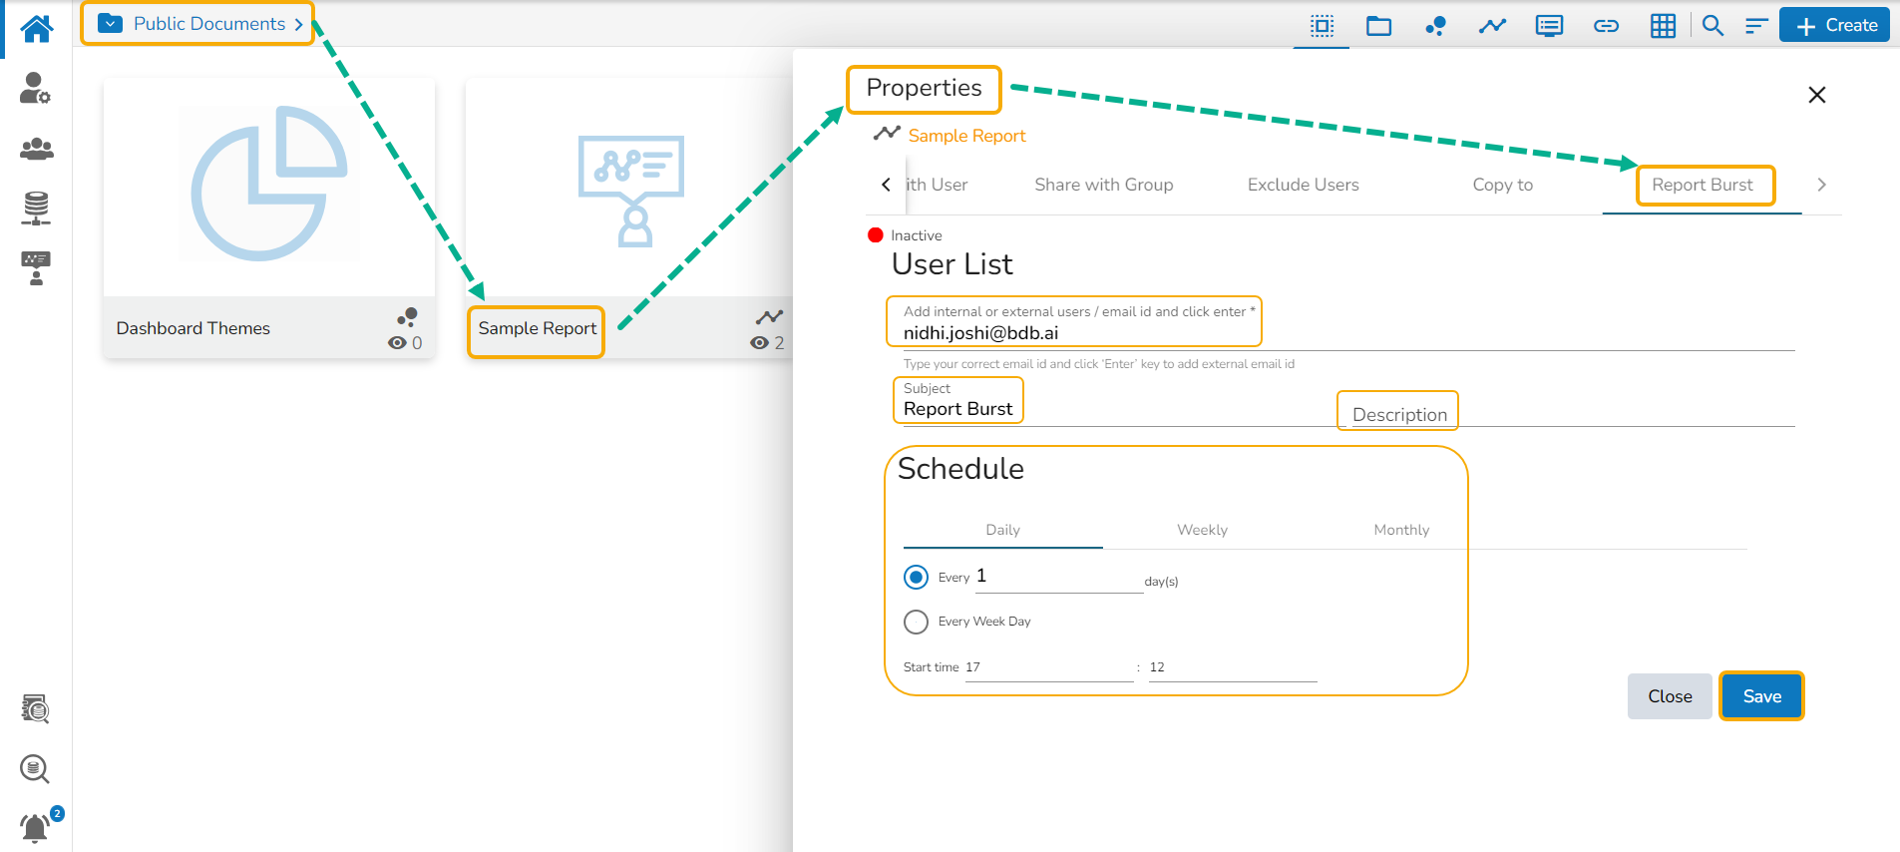Click the eye views icon on Sample Report

coord(759,343)
